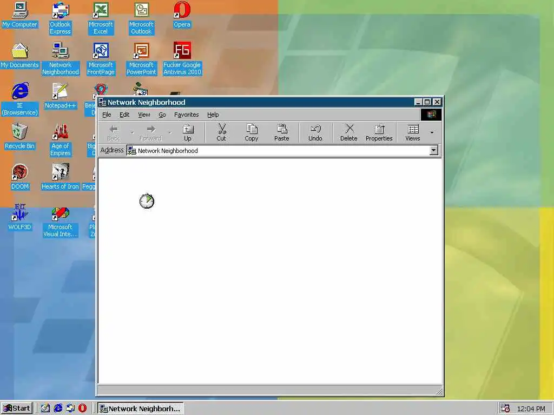554x415 pixels.
Task: Select the Hearts of Iron desktop shortcut
Action: (x=60, y=177)
